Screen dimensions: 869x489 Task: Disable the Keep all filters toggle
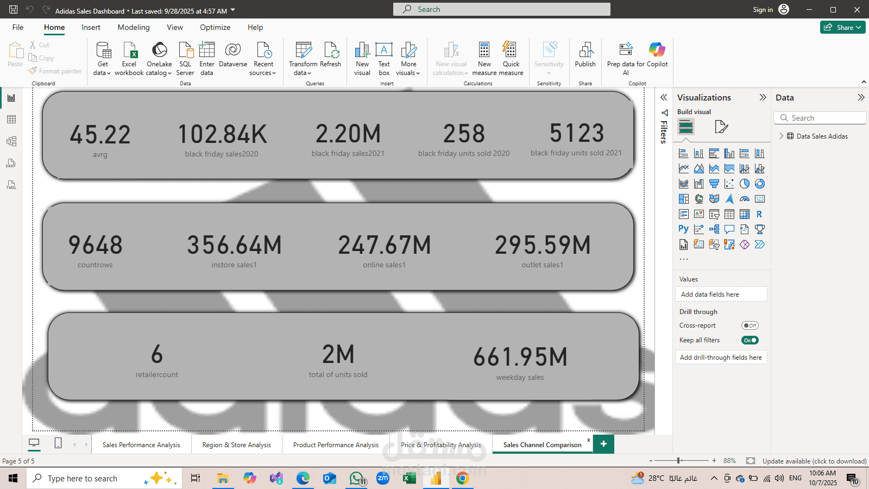coord(750,340)
